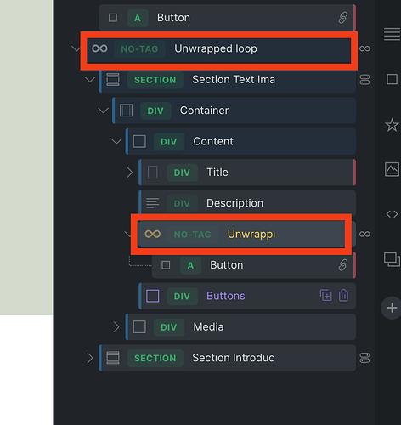This screenshot has width=401, height=425.
Task: Click square box icon in right sidebar
Action: [392, 79]
